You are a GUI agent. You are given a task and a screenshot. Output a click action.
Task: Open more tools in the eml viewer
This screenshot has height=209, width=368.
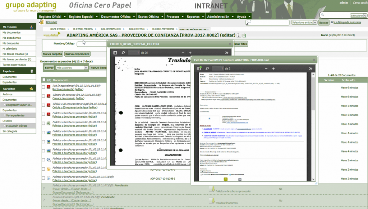[x=310, y=68]
